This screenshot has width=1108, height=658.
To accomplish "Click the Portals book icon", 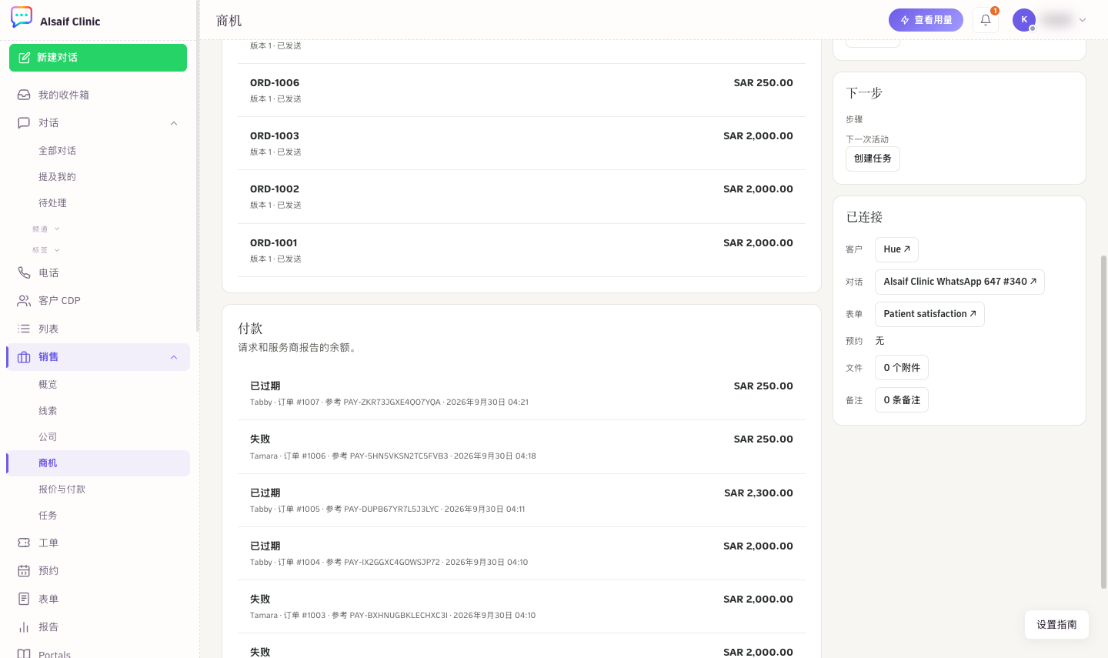I will (24, 653).
